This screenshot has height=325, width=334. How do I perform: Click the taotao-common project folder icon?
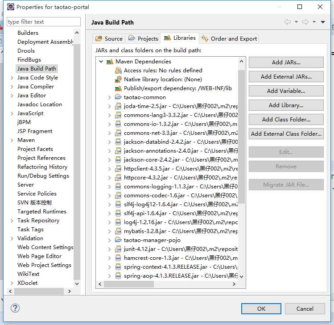(x=118, y=97)
